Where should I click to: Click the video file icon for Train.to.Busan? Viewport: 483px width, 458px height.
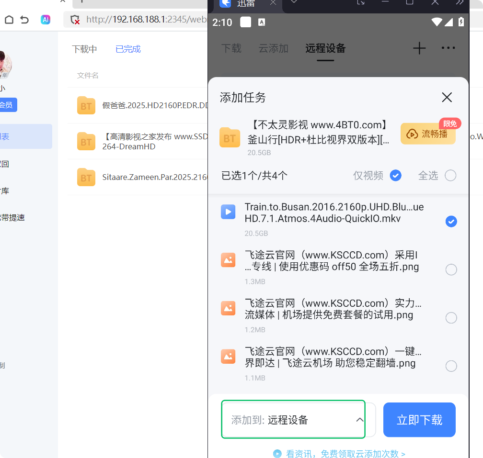tap(228, 212)
